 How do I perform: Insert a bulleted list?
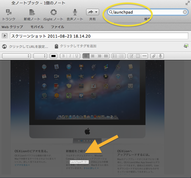115,56
